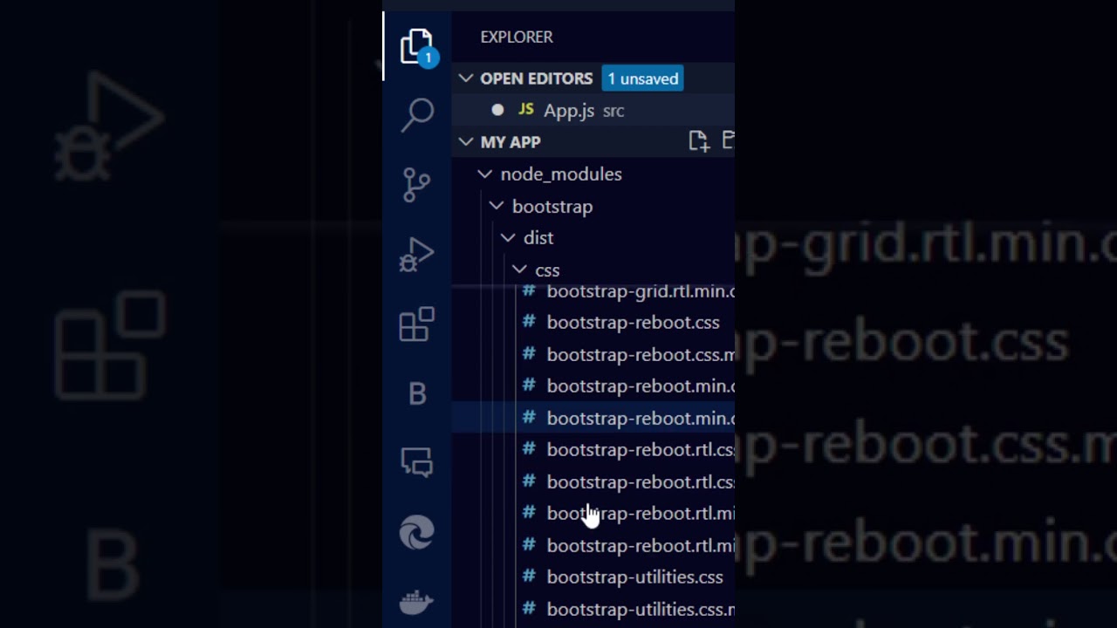Viewport: 1117px width, 628px height.
Task: Open the Run and Debug view
Action: click(x=417, y=255)
